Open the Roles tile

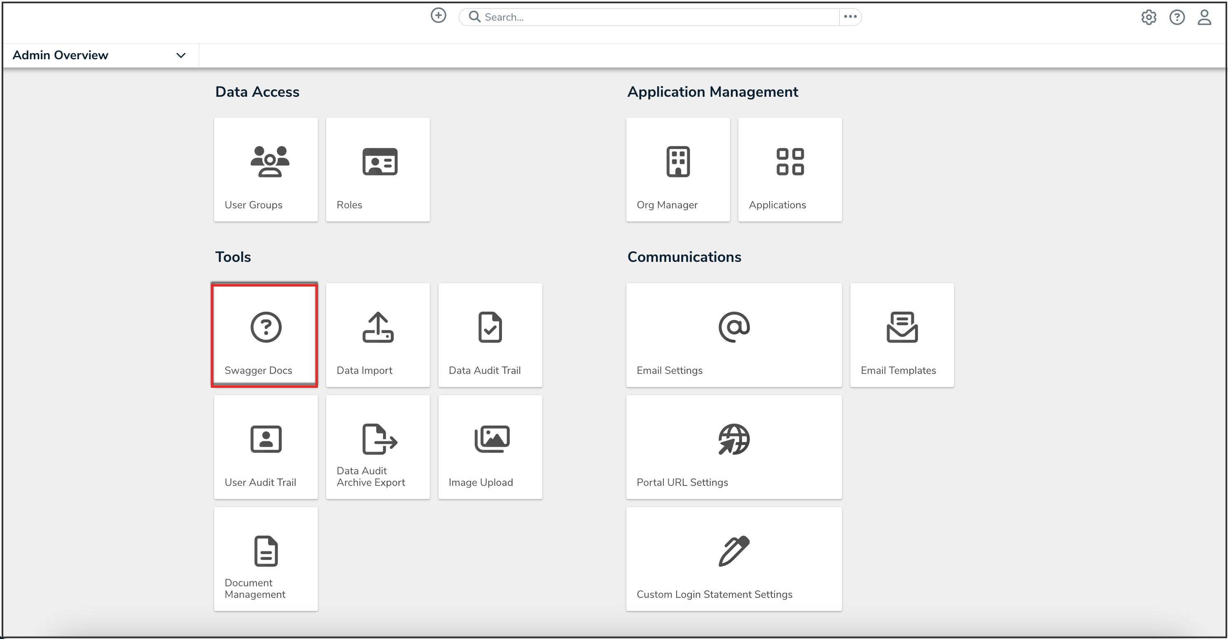(x=378, y=170)
